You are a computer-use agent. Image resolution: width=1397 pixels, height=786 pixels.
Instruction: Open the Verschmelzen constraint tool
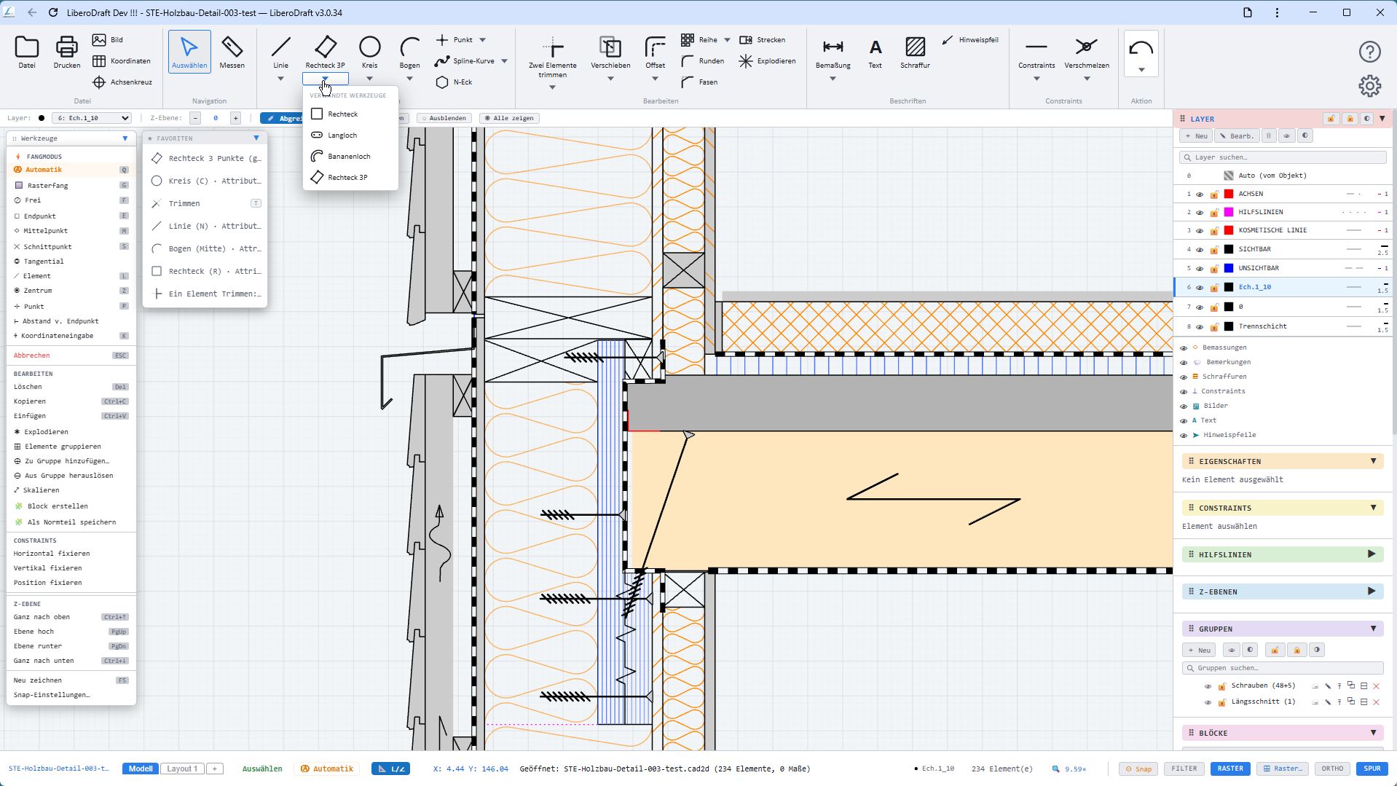pyautogui.click(x=1086, y=51)
